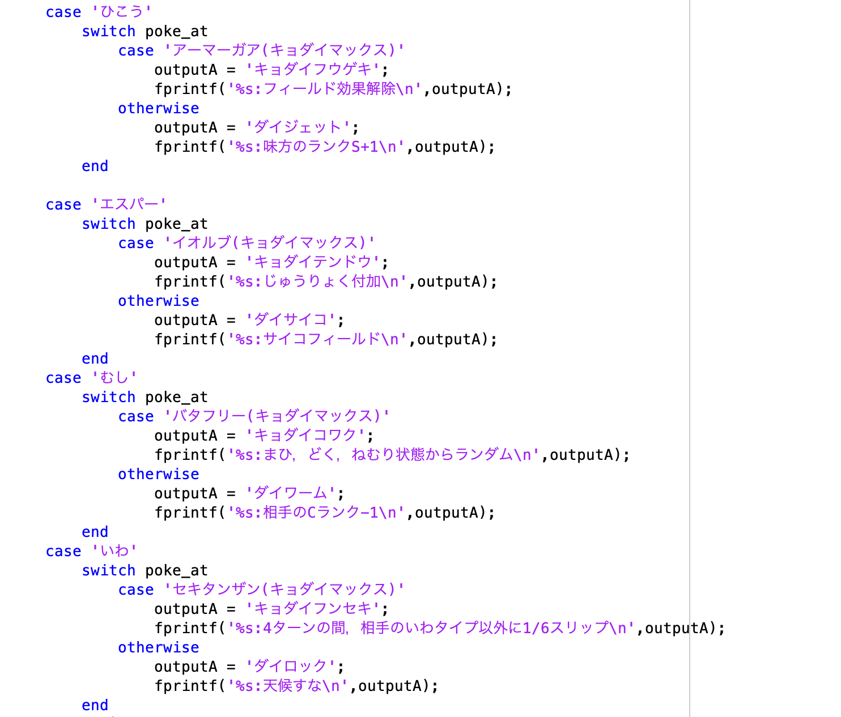
Task: Click 'バタフリー(キョダイマックス)' case string
Action: coord(277,416)
